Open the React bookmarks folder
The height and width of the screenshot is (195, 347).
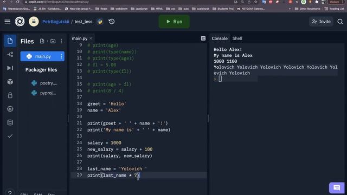coord(101,9)
